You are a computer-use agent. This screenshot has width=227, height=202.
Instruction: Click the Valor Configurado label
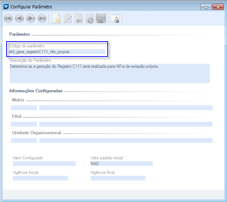tap(28, 158)
